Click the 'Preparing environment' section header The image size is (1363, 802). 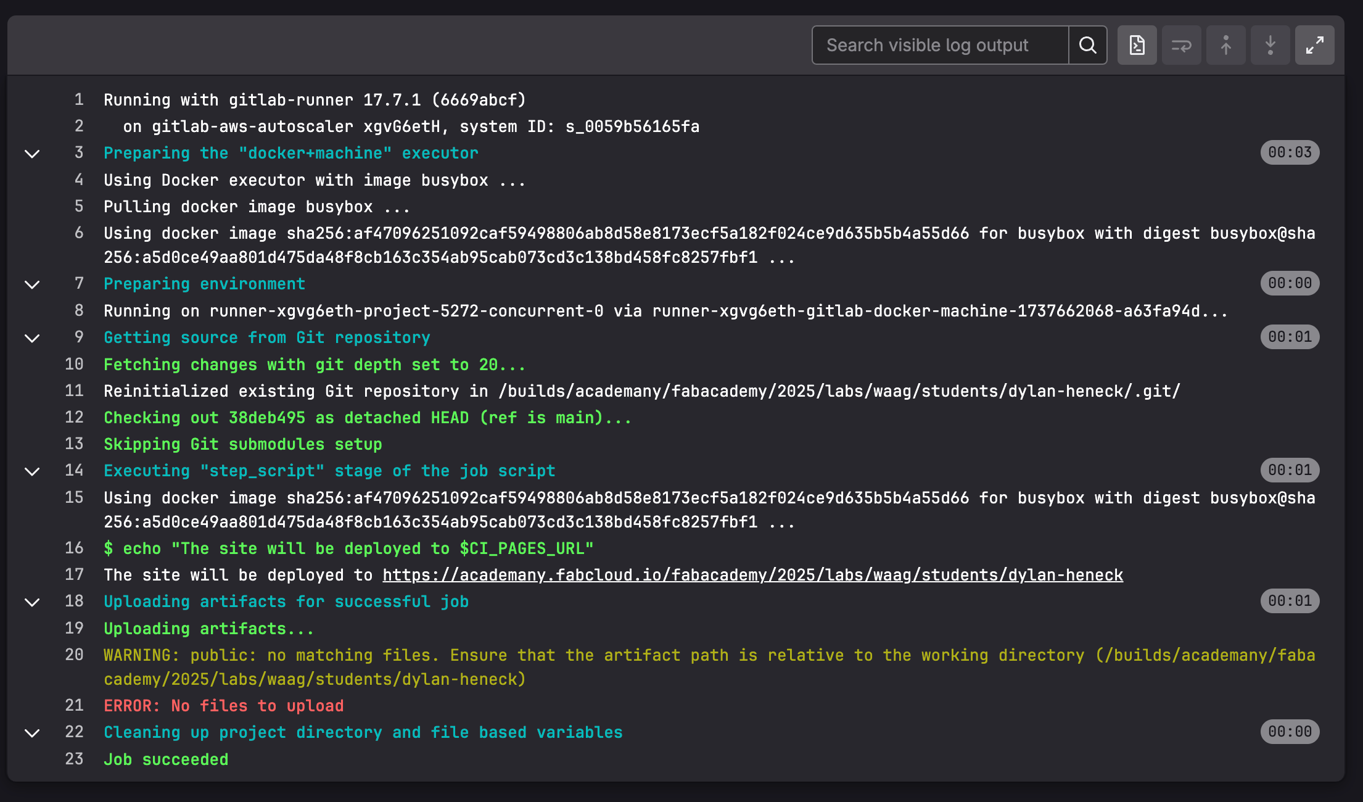(204, 284)
